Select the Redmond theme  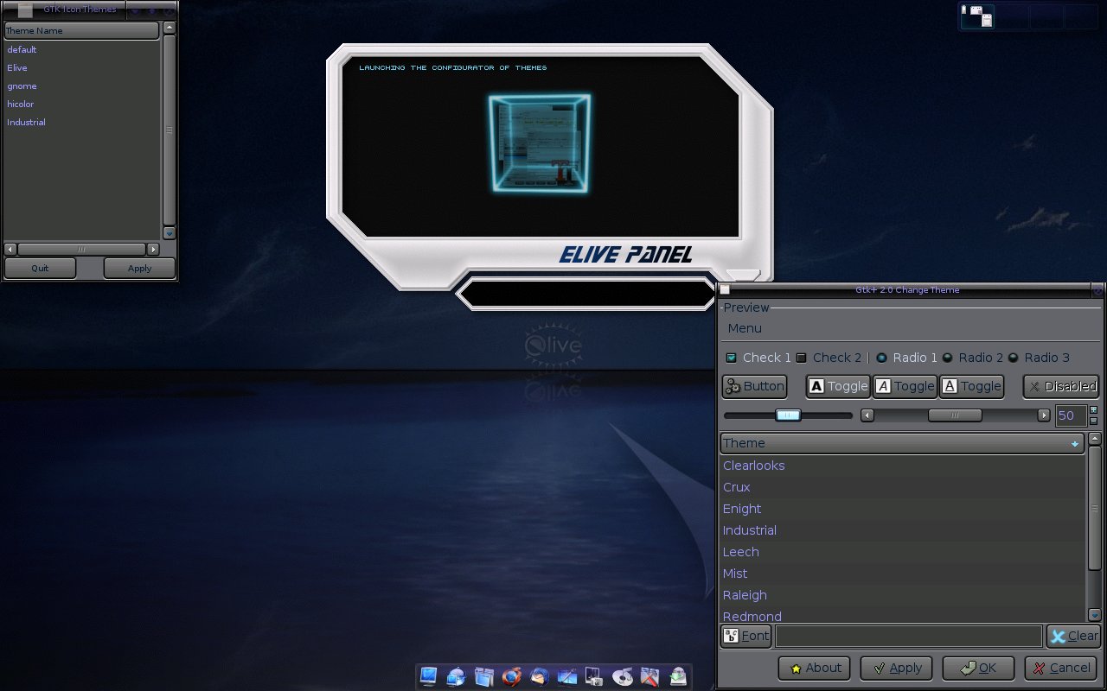pyautogui.click(x=903, y=615)
